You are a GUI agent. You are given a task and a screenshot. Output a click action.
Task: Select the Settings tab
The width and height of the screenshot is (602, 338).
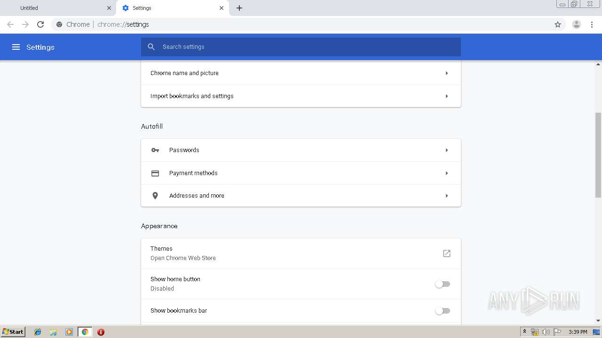pos(173,8)
